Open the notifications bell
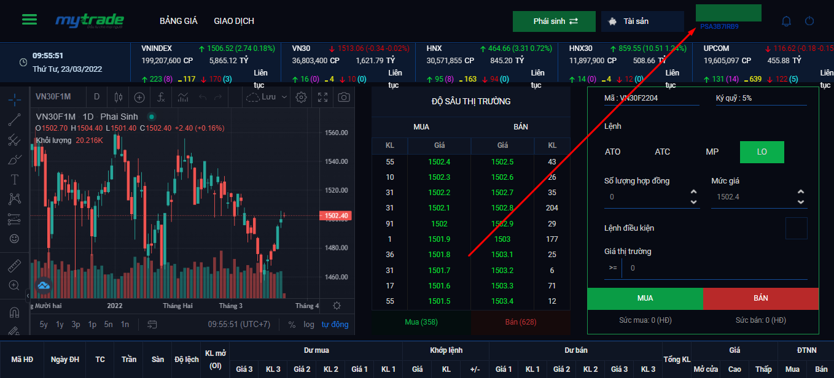The height and width of the screenshot is (378, 834). click(x=786, y=21)
